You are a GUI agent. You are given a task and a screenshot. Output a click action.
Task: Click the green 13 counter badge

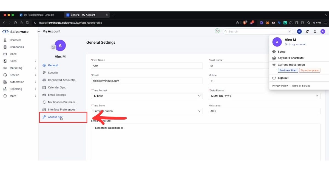click(x=217, y=31)
